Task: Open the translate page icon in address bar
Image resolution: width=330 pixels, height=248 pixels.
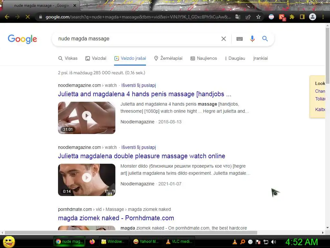Action: click(238, 17)
